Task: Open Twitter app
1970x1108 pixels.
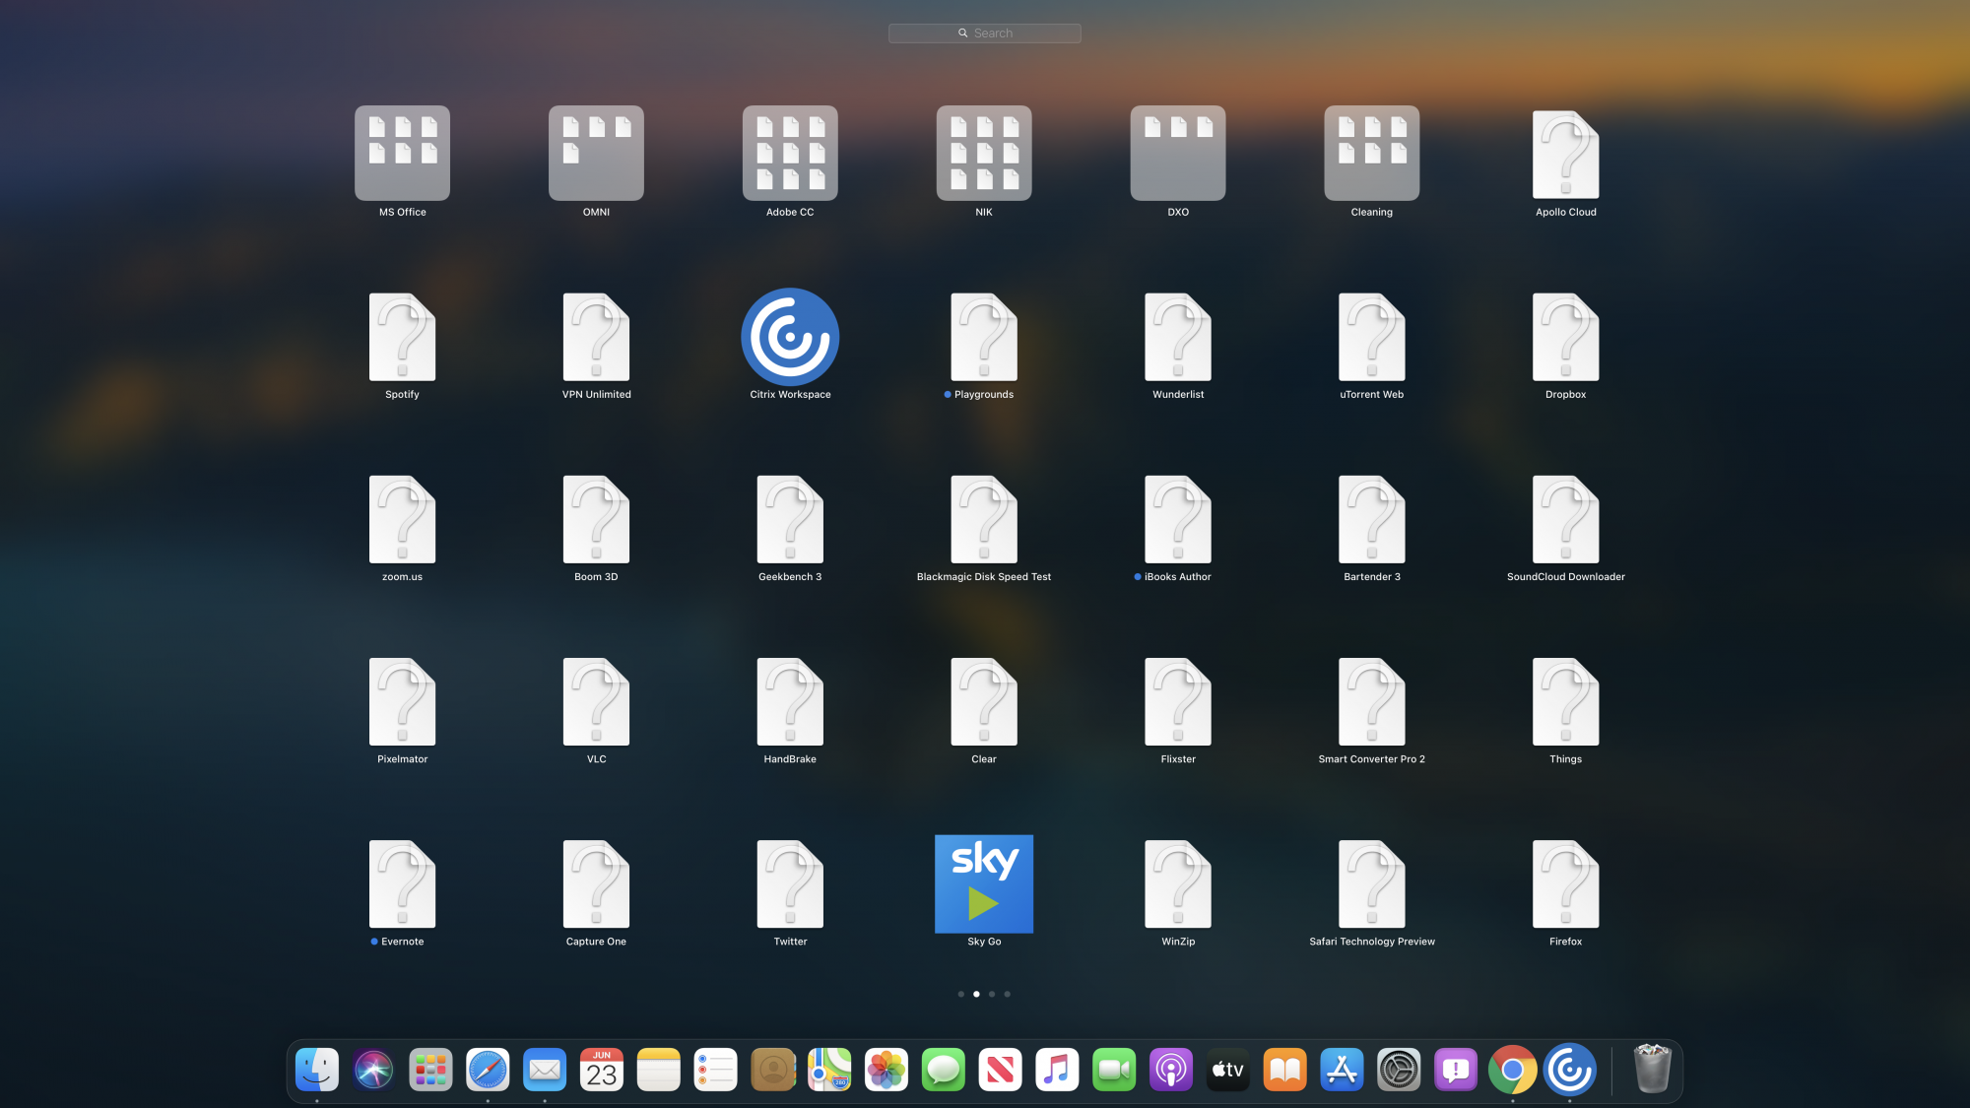Action: pos(790,883)
